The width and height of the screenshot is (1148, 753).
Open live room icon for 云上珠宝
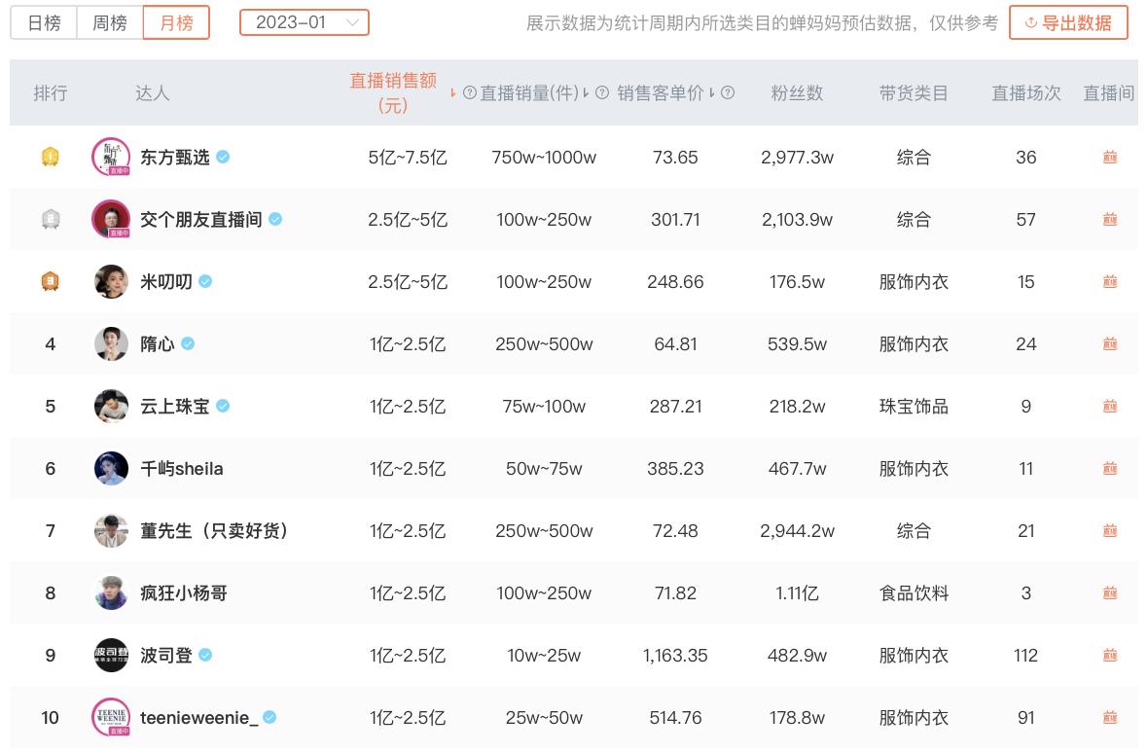pos(1110,406)
